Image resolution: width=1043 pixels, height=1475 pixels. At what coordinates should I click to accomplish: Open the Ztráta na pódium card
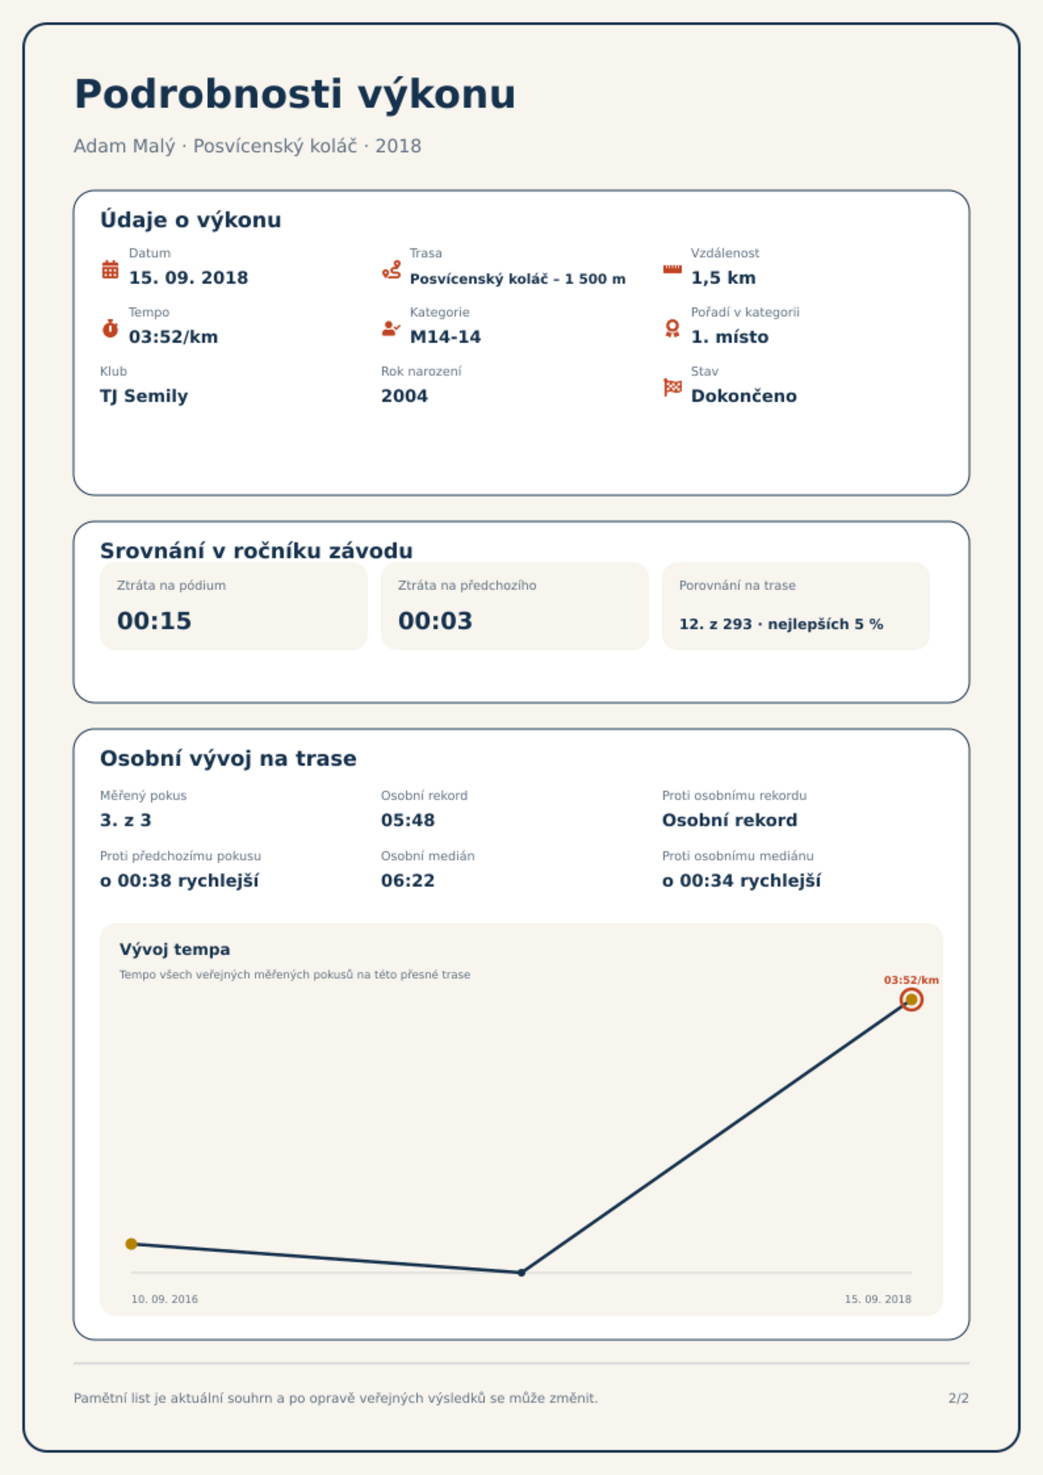pyautogui.click(x=233, y=606)
